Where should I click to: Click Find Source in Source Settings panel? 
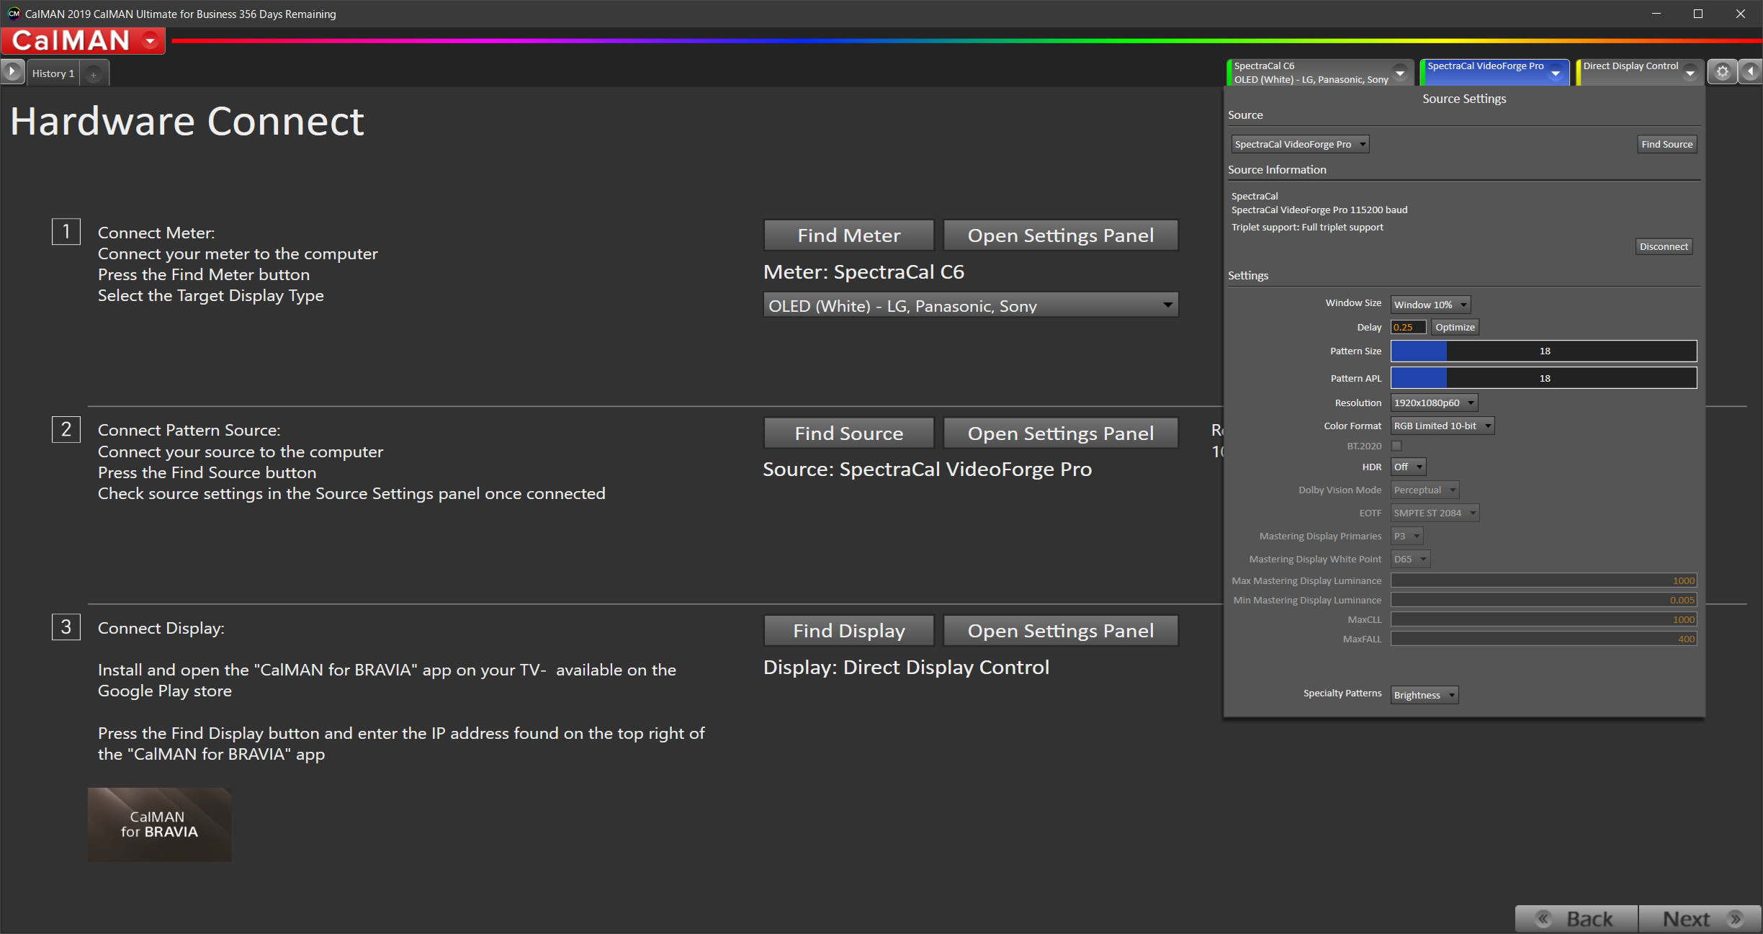tap(1667, 144)
